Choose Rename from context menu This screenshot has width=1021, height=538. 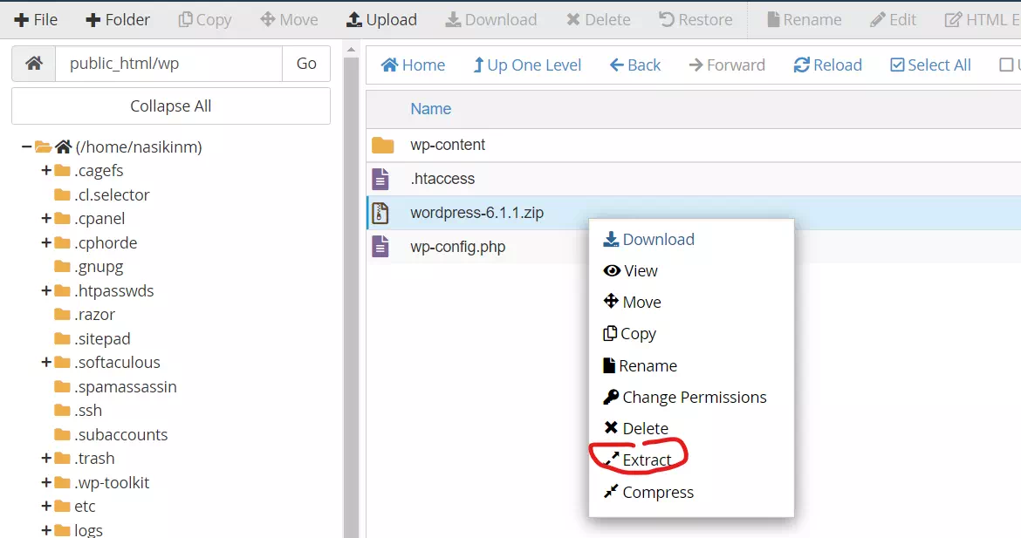[640, 365]
